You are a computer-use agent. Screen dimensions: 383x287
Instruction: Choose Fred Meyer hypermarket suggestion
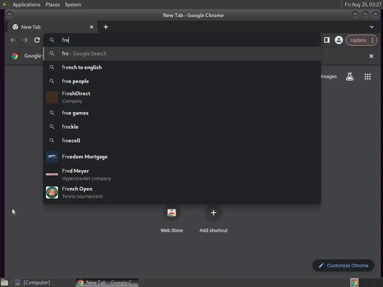[x=182, y=175]
